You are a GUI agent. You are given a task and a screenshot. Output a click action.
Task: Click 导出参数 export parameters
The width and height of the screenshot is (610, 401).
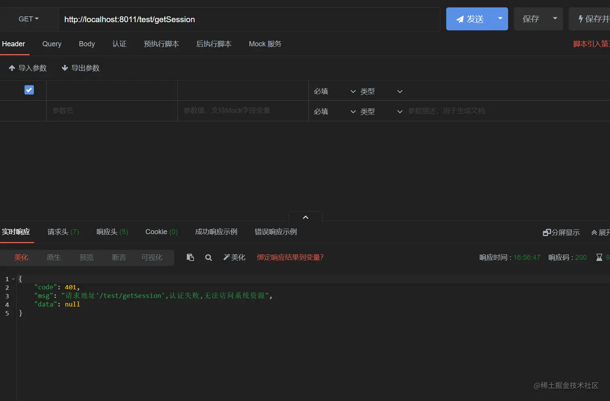tap(81, 68)
